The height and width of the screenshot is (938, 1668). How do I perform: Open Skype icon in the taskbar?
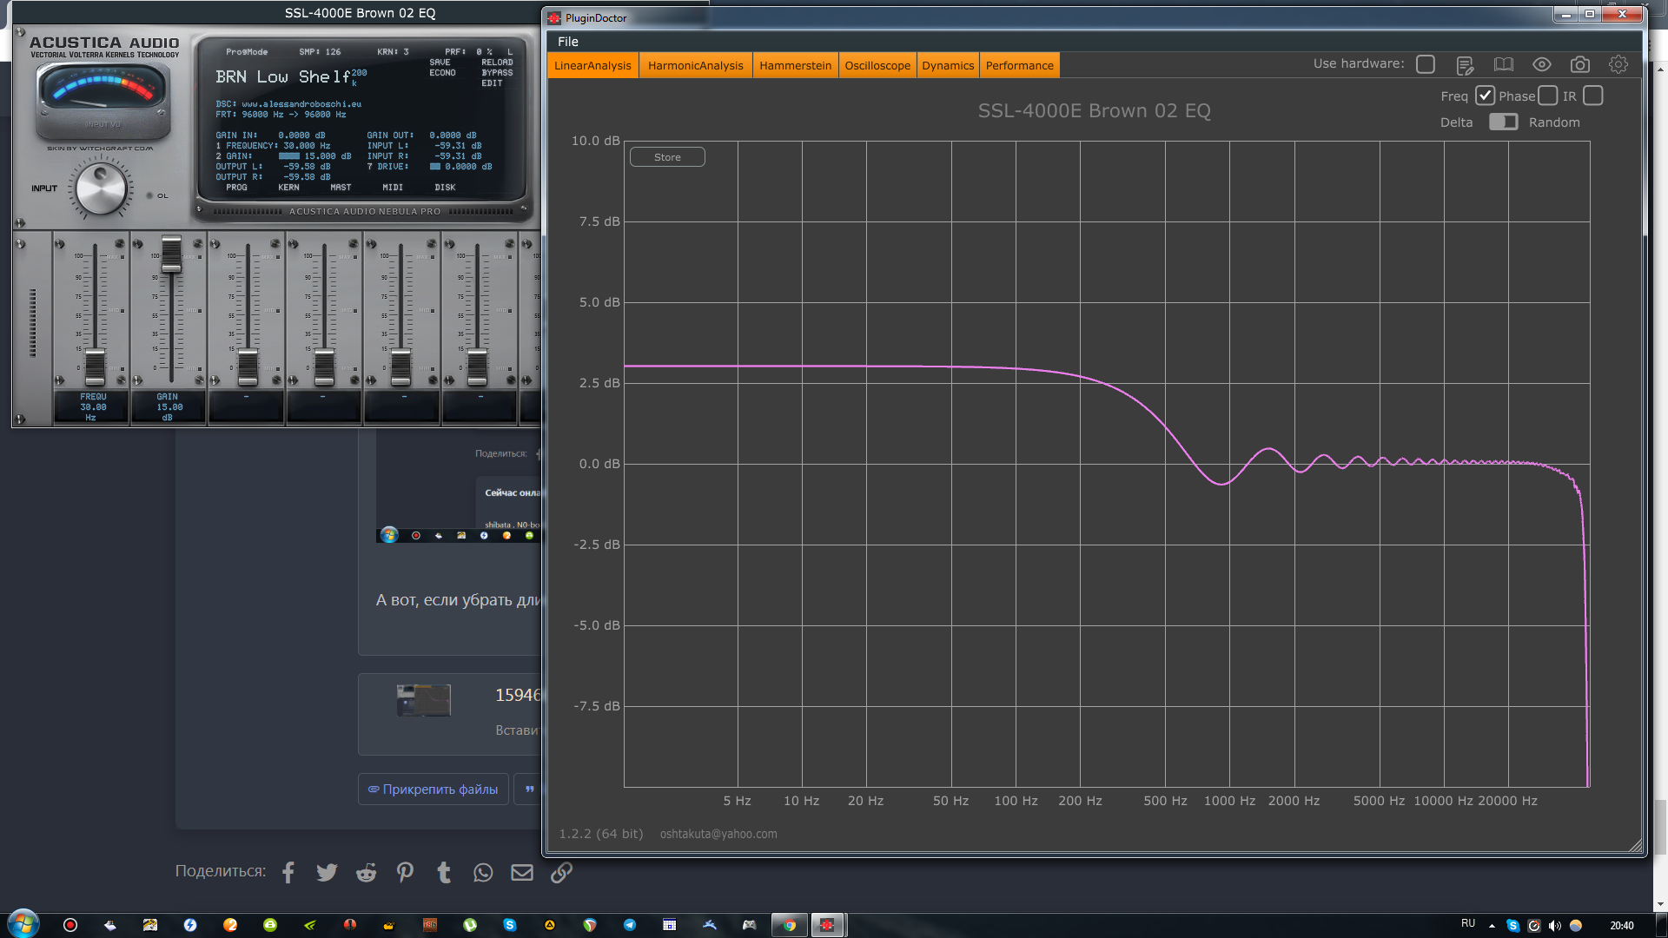(x=510, y=925)
